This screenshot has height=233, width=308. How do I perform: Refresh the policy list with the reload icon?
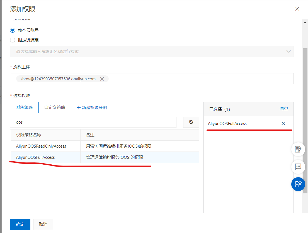click(191, 122)
